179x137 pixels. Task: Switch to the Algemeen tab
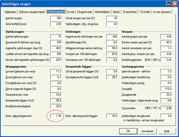point(10,12)
